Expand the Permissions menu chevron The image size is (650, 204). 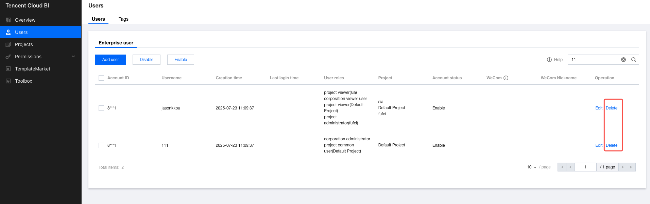(73, 57)
